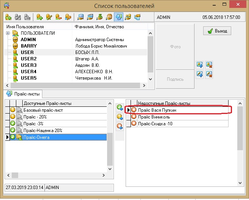Click up arrow of unavailable price-lists scrollbar
This screenshot has width=249, height=200.
240,103
